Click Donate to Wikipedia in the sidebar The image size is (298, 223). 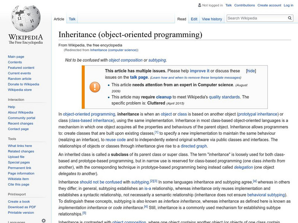[24, 84]
